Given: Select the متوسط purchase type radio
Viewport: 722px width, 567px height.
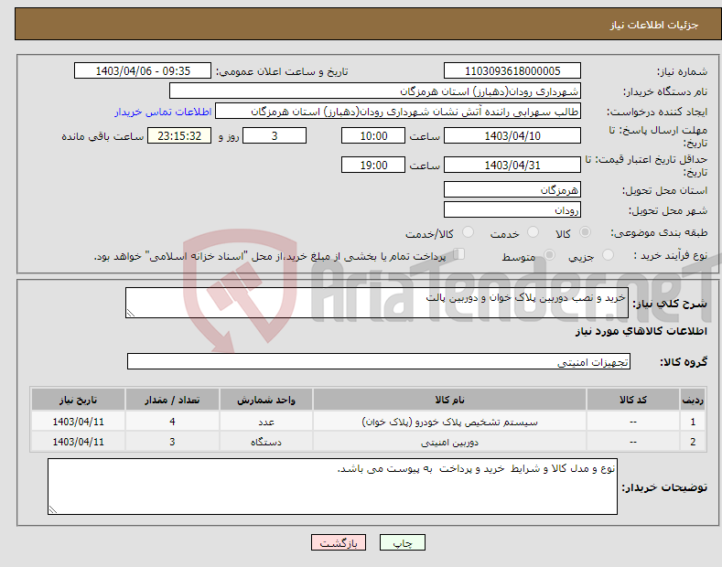Looking at the screenshot, I should coord(549,254).
